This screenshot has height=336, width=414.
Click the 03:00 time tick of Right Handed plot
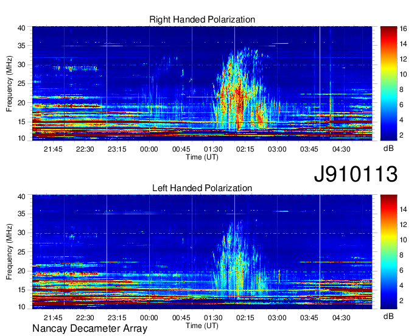277,149
